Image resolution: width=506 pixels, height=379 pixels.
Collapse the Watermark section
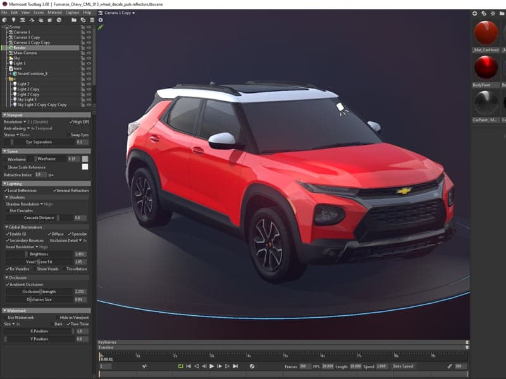[x=46, y=311]
